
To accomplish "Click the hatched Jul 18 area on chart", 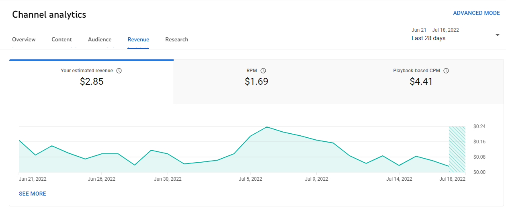I will [x=457, y=149].
